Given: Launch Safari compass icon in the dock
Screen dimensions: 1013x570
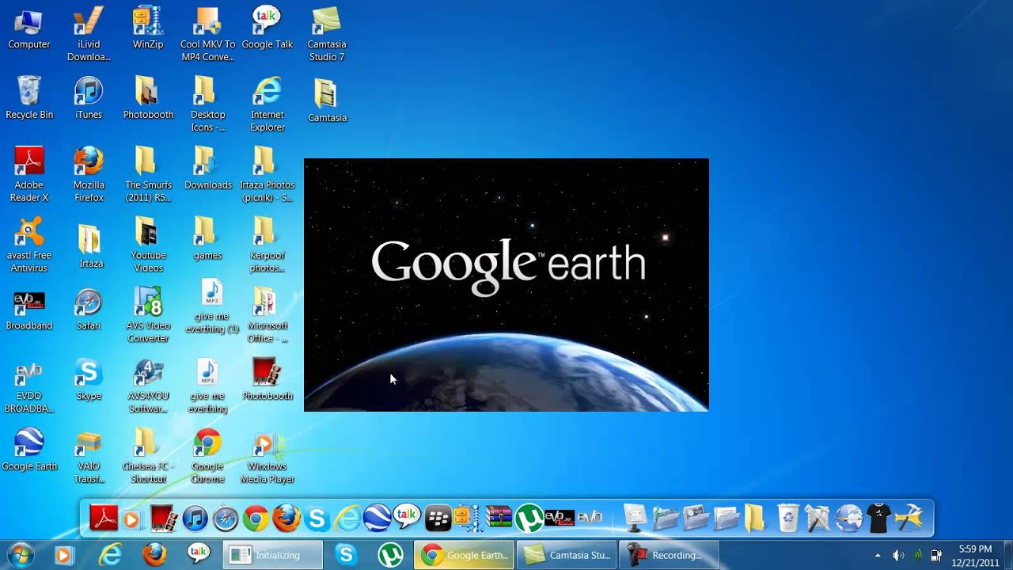Looking at the screenshot, I should [226, 519].
